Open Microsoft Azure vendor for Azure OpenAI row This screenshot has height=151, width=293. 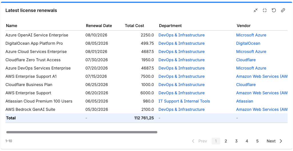(251, 35)
